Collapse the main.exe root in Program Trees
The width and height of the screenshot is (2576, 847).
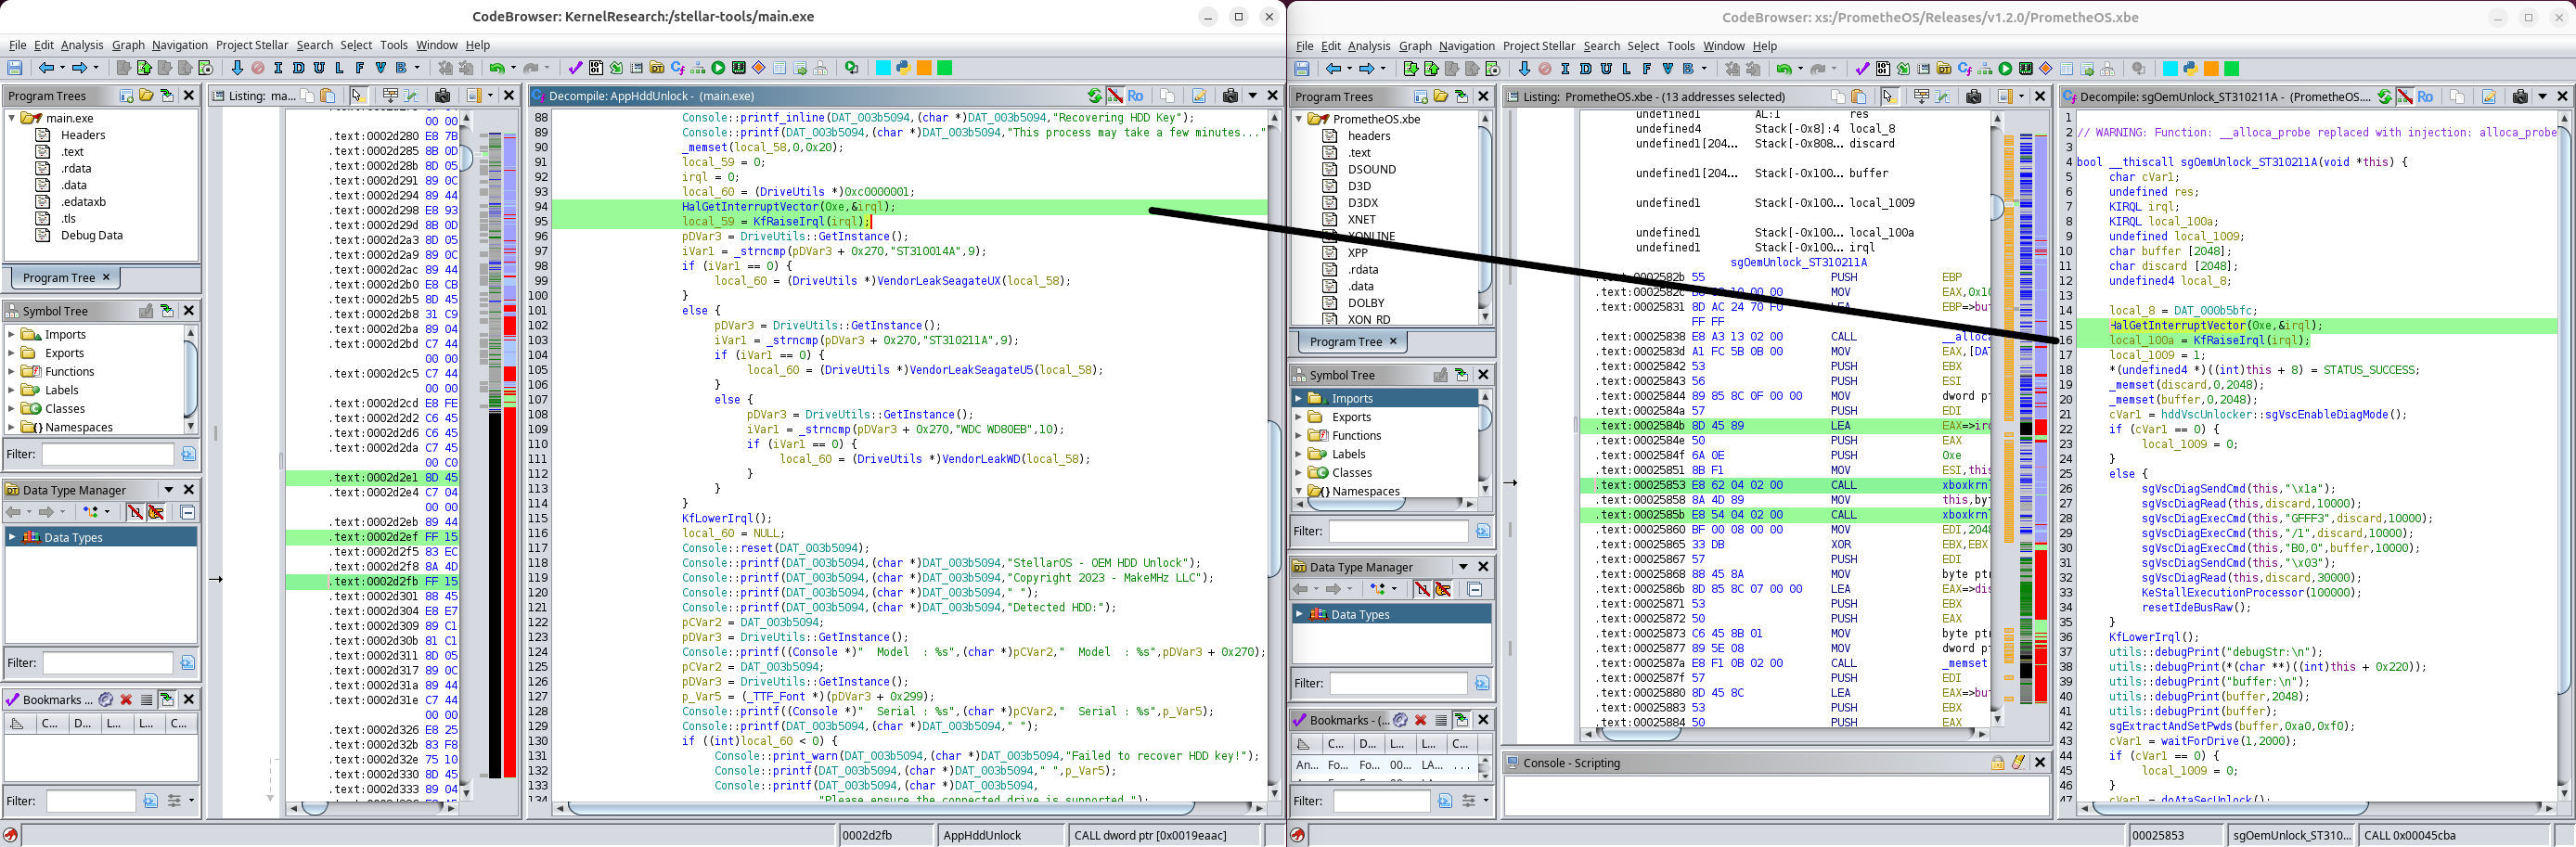[x=12, y=117]
